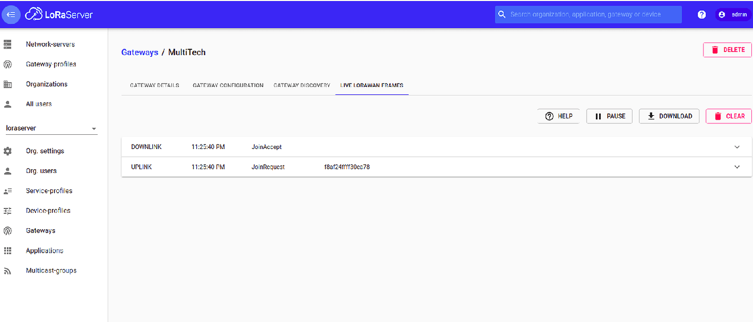Open All users menu item
The height and width of the screenshot is (322, 753).
(x=39, y=104)
